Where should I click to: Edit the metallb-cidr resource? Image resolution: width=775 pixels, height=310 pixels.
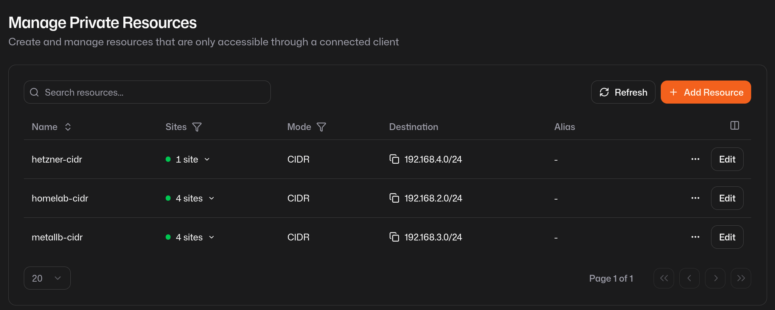tap(727, 237)
